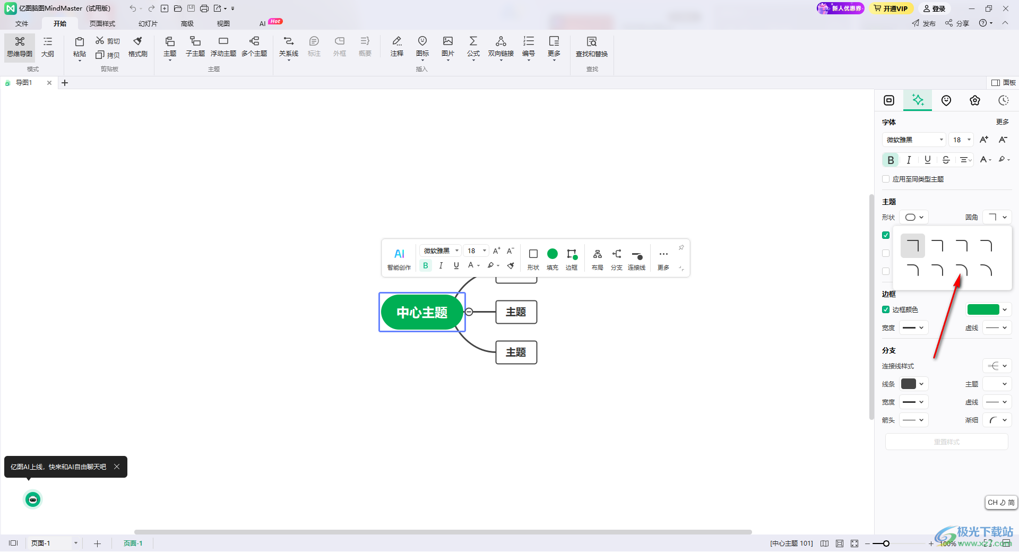Open the sticker/emoji tab in right panel
This screenshot has height=552, width=1019.
click(946, 100)
